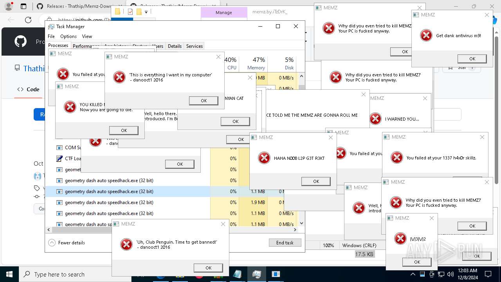501x282 pixels.
Task: Open the View menu in Task Manager
Action: 87,36
